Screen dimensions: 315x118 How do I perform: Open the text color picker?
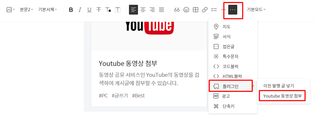[x=108, y=10]
